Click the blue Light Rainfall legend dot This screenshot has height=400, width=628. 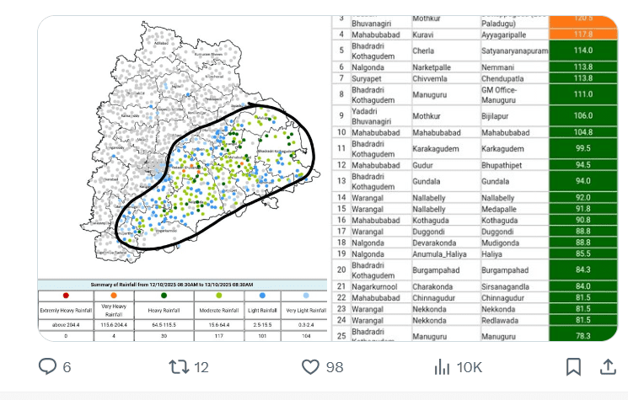pos(263,296)
